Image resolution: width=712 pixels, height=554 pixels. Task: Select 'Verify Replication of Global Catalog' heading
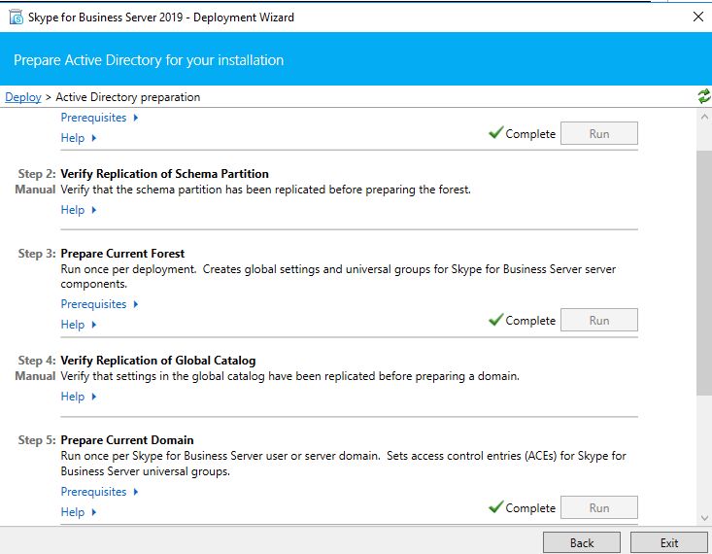click(158, 361)
